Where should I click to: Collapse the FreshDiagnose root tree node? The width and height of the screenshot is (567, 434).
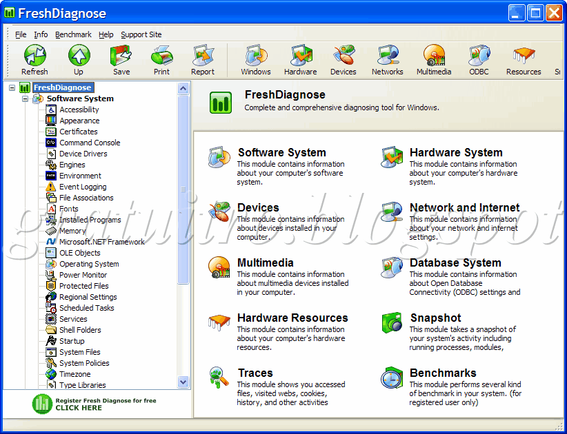coord(12,87)
